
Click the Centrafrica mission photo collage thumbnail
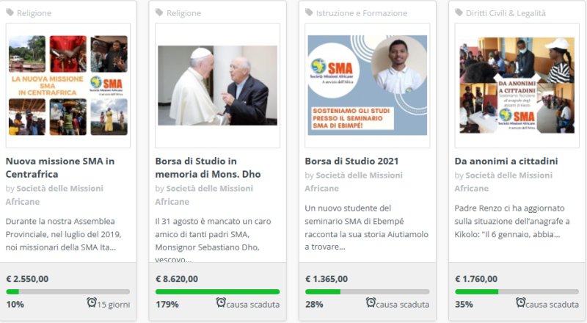pos(68,85)
